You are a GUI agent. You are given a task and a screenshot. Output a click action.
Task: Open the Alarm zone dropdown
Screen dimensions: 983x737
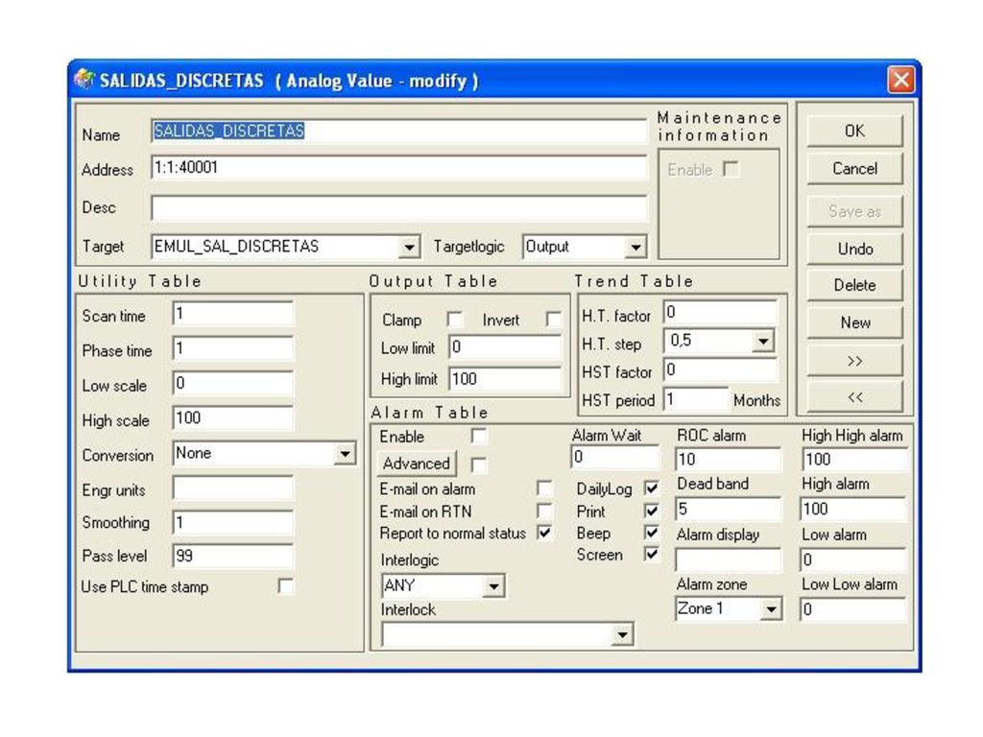tap(771, 608)
